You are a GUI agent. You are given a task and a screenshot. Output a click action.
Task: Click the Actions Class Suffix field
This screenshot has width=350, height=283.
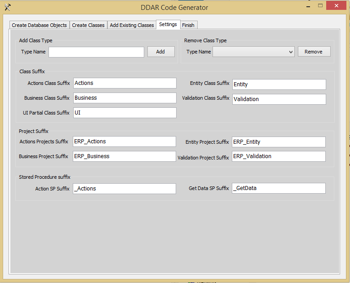click(x=124, y=83)
